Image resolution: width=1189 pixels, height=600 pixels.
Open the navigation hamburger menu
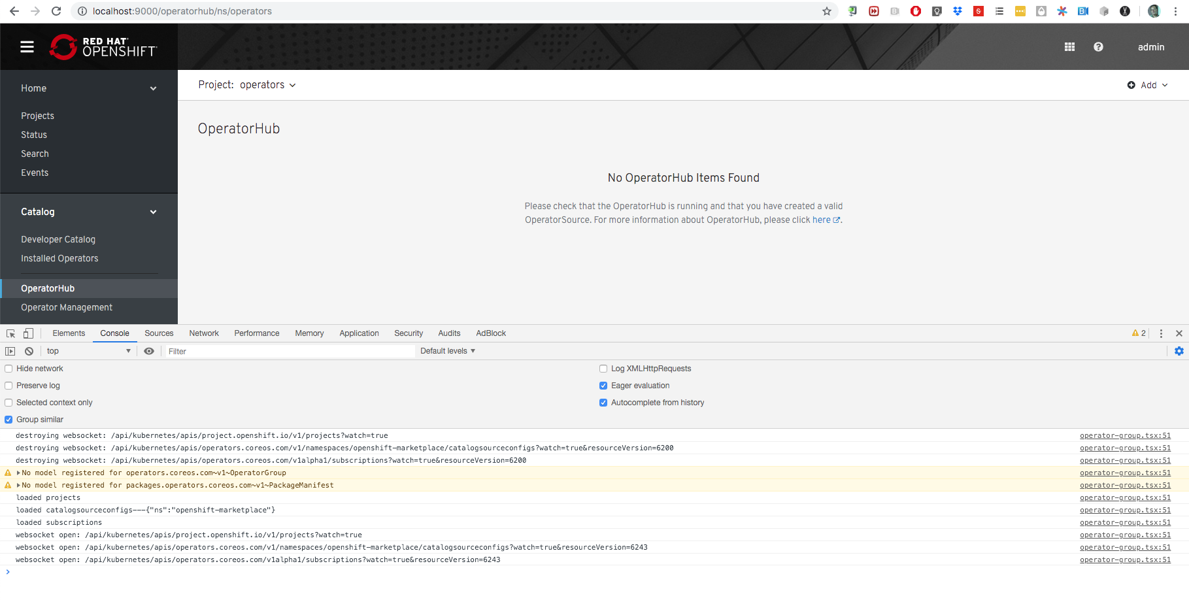click(x=27, y=46)
